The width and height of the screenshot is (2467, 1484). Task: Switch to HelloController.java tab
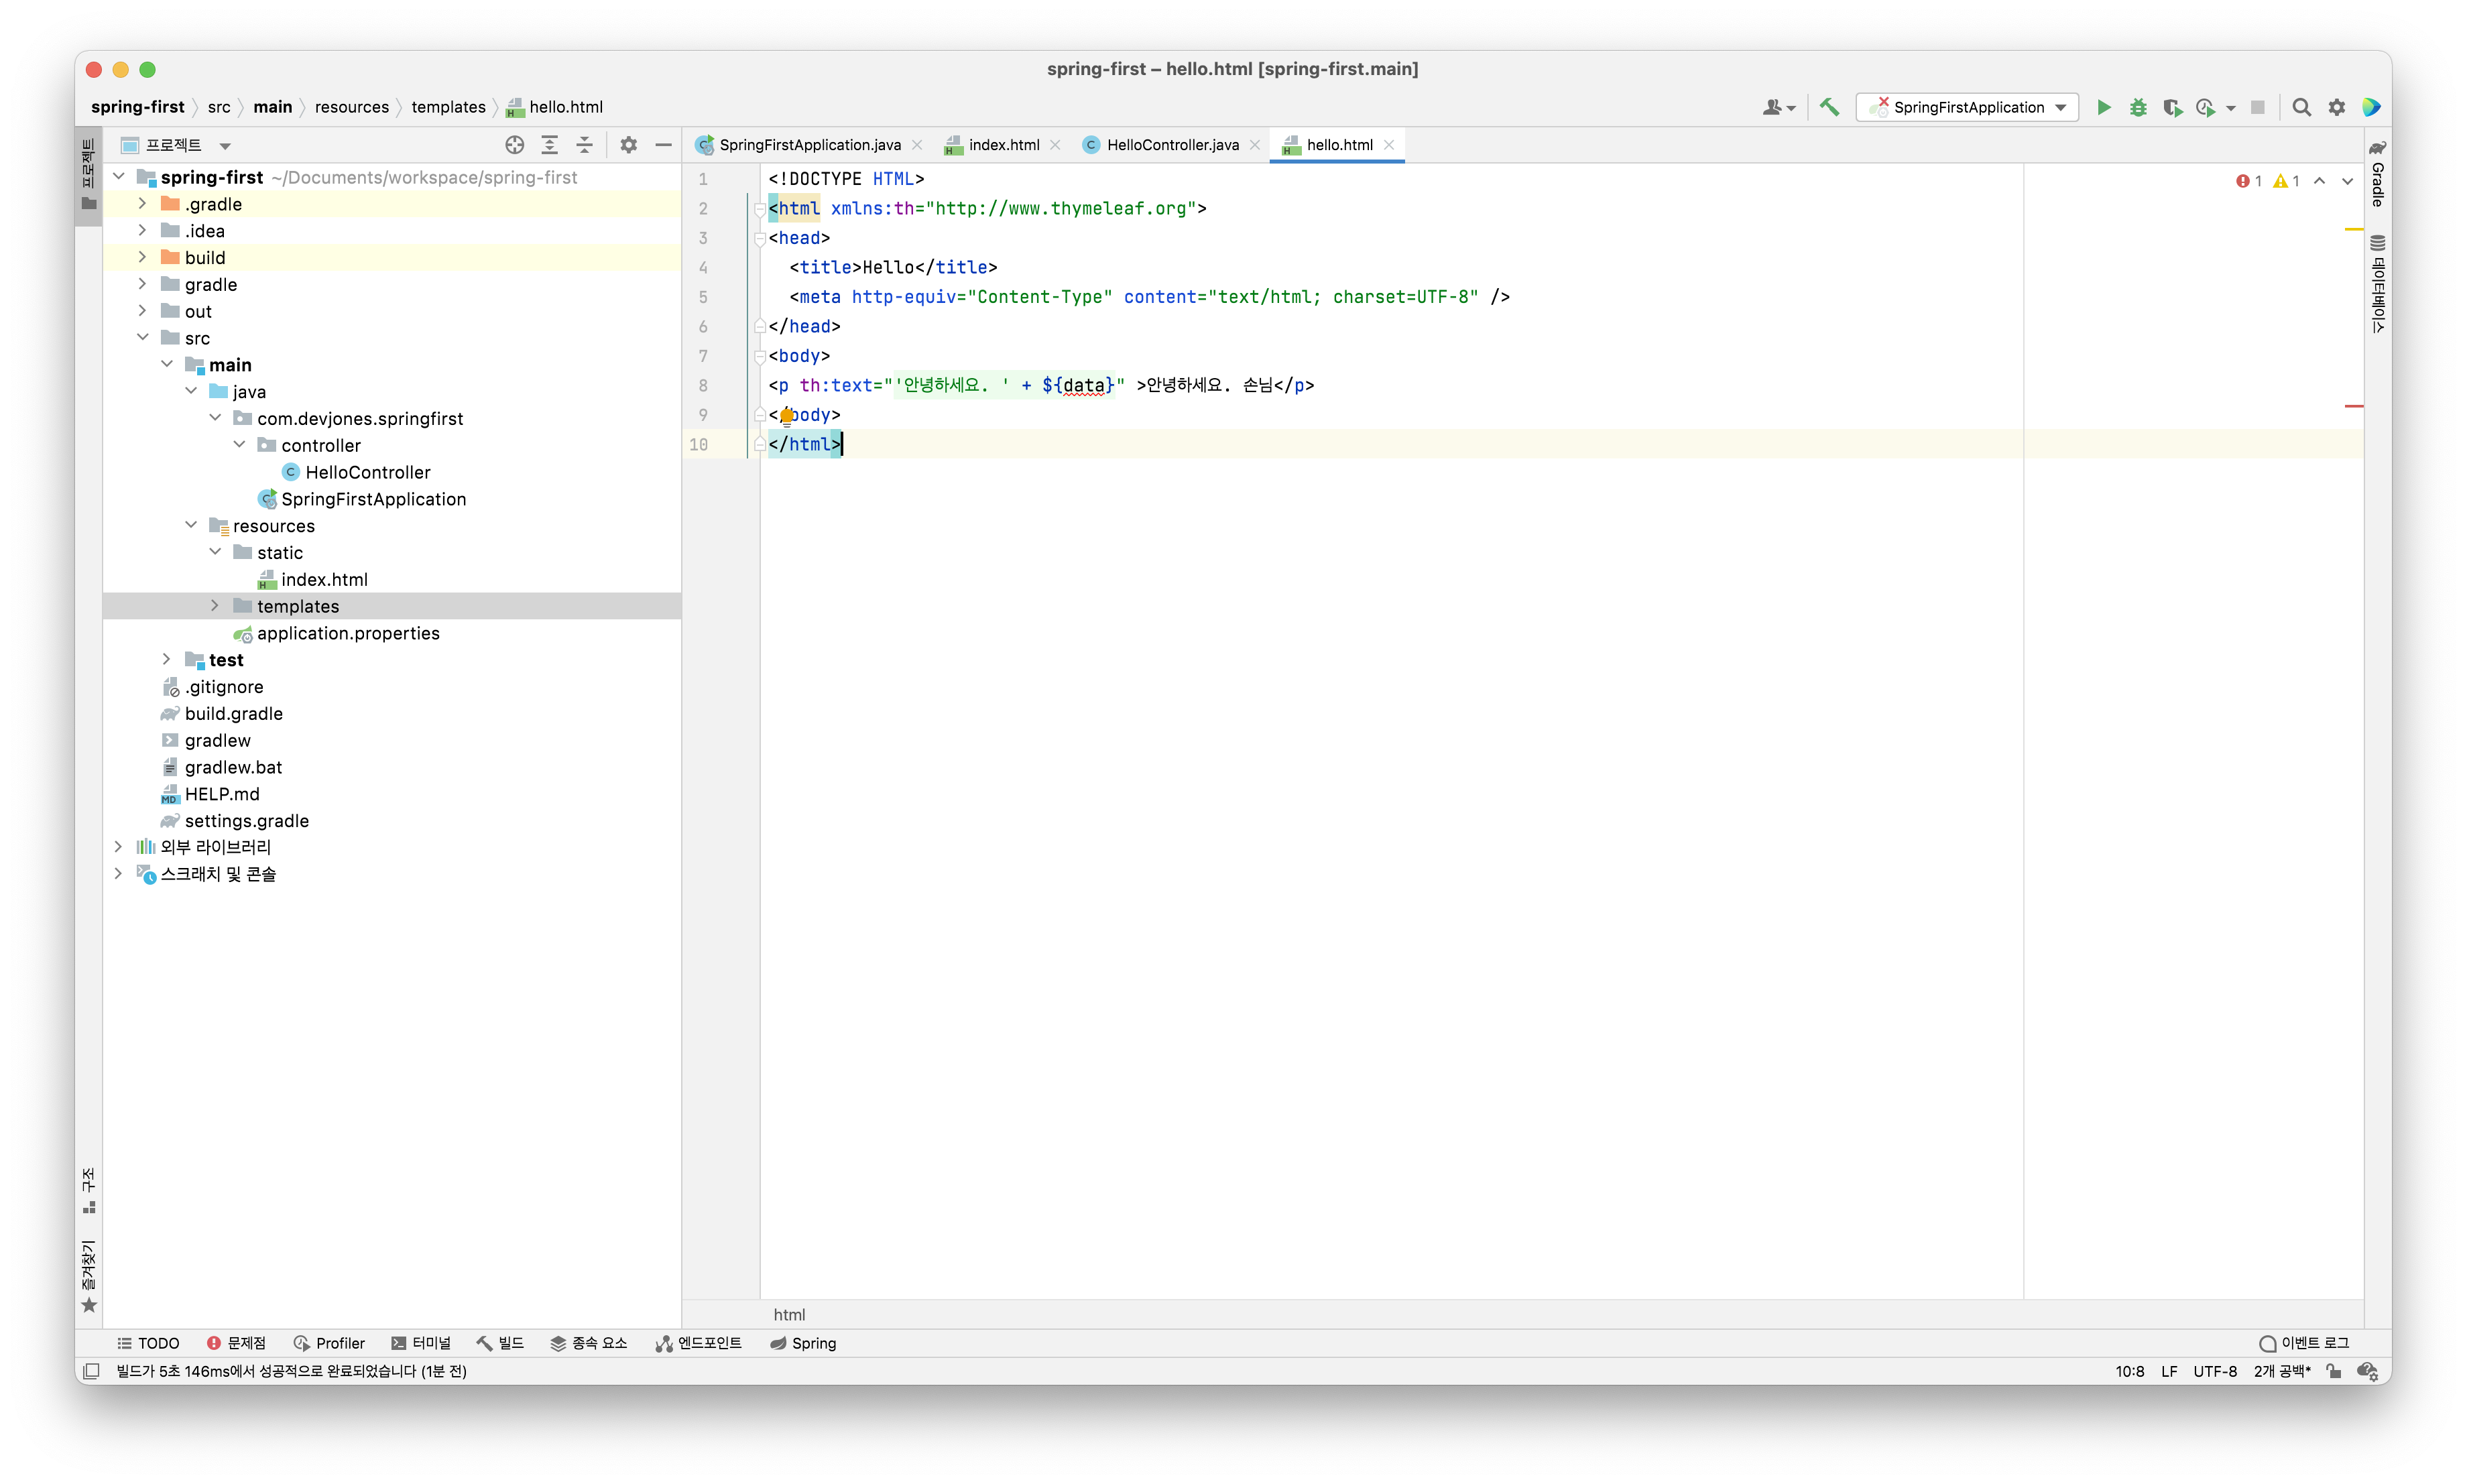(1171, 145)
